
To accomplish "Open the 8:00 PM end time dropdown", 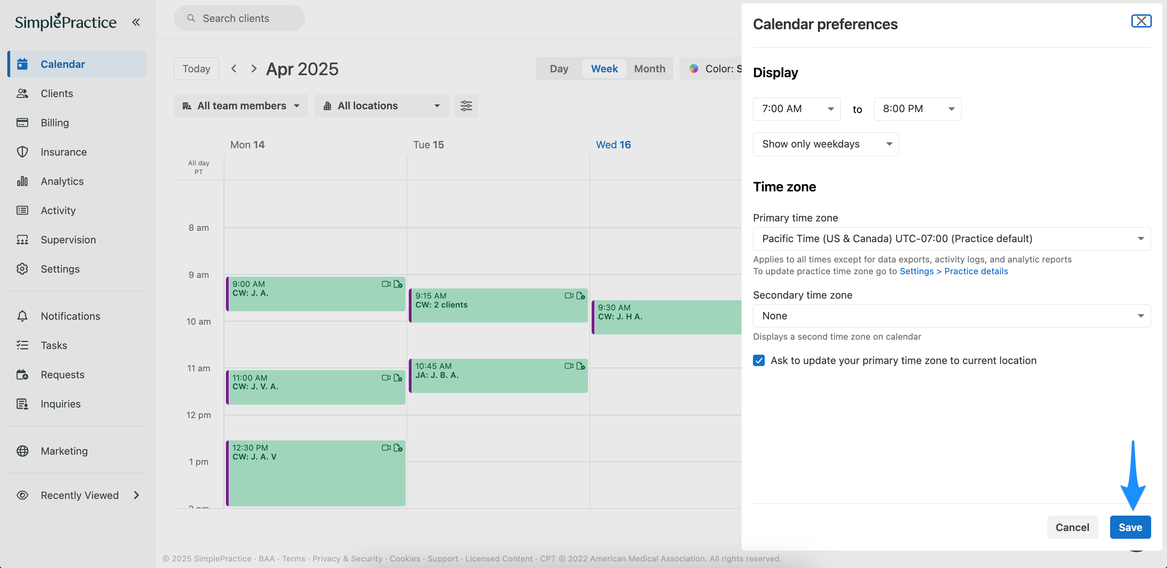I will tap(918, 109).
